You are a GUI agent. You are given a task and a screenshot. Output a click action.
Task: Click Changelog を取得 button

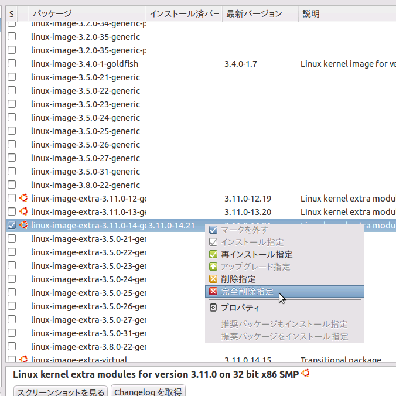coord(148,392)
